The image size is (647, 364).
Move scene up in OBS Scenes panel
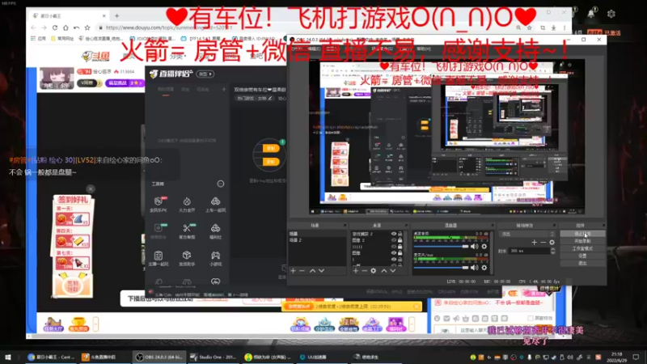[312, 271]
